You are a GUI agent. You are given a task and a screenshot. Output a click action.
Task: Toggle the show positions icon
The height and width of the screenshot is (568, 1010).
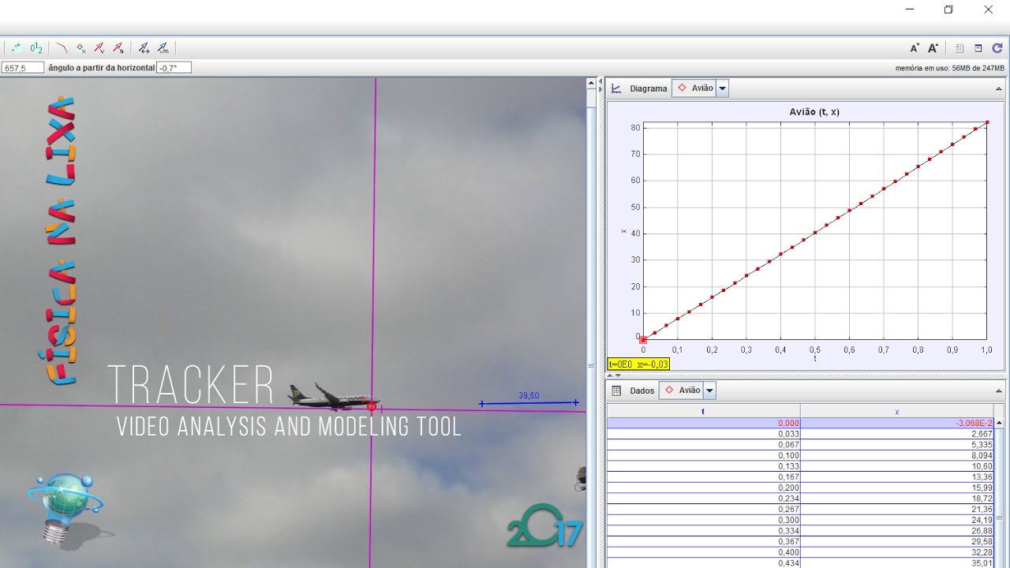(x=17, y=48)
